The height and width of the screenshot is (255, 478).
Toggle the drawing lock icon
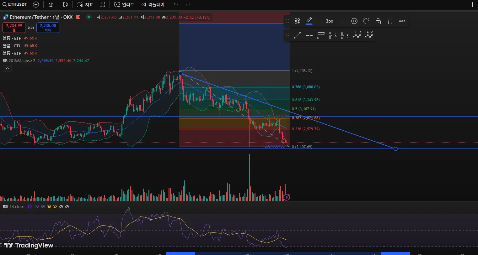tap(378, 21)
